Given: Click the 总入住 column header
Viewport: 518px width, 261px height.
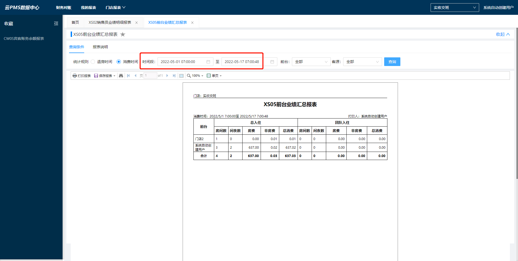Looking at the screenshot, I should pyautogui.click(x=256, y=123).
